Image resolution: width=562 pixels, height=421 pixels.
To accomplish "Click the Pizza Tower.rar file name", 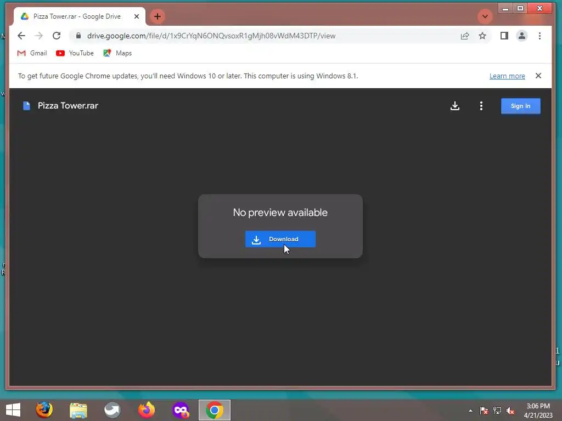I will (68, 106).
